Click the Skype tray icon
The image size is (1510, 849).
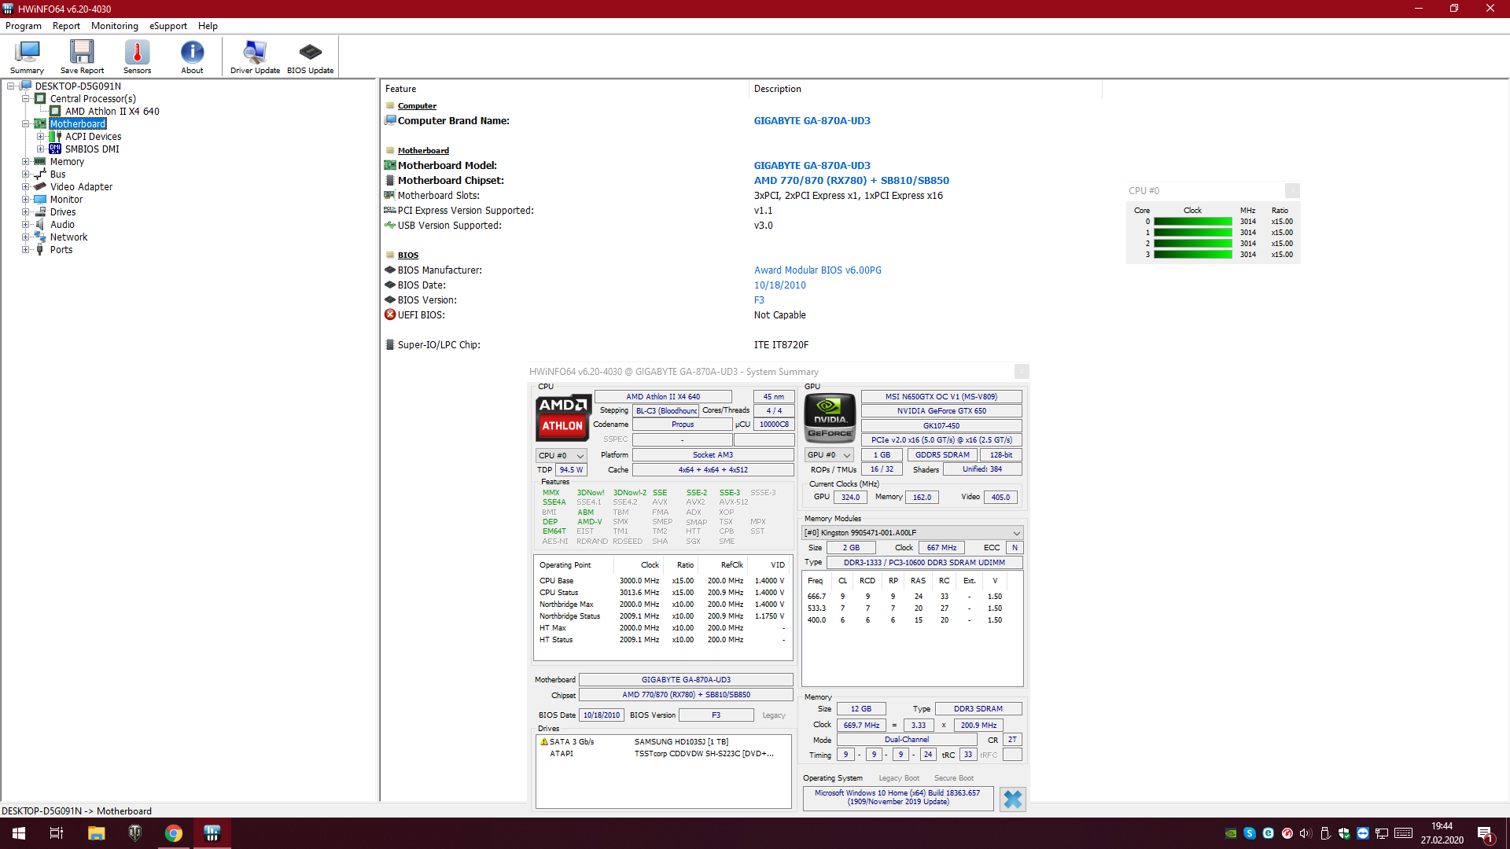pos(1249,833)
